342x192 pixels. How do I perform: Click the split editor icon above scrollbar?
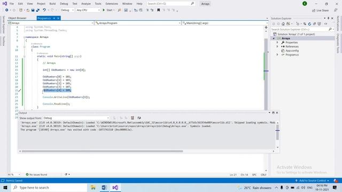(x=266, y=27)
